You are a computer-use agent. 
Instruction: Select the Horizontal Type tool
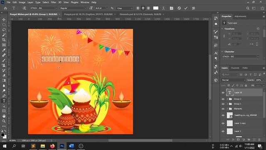pyautogui.click(x=4, y=101)
